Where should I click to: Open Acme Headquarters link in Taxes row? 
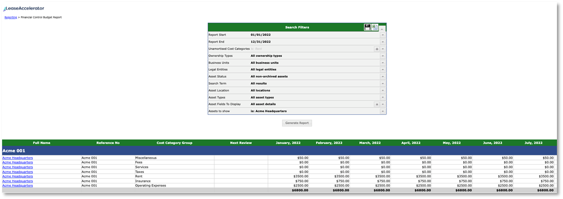coord(18,171)
